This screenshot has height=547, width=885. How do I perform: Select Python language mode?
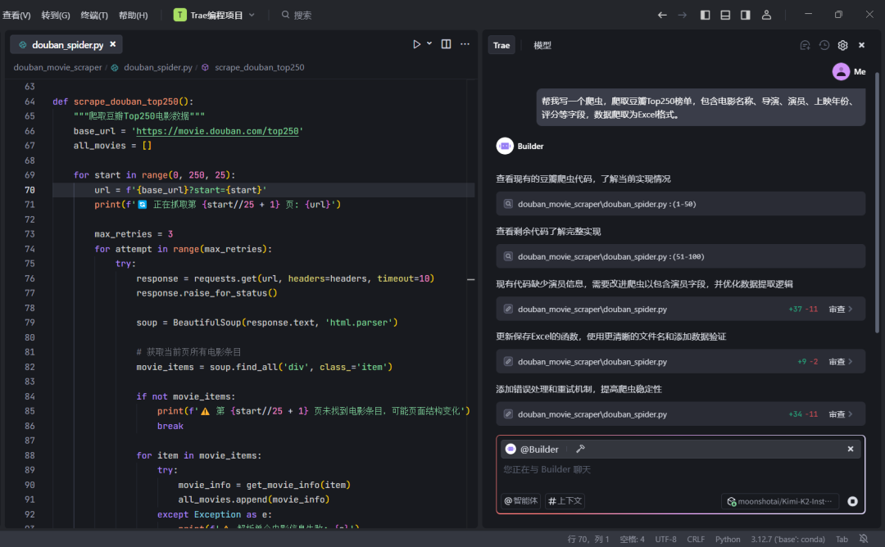[x=728, y=539]
